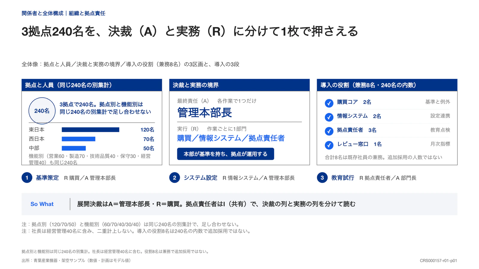Click the second 注 line about 社長は経営管理40名
479x269 pixels.
(x=137, y=231)
